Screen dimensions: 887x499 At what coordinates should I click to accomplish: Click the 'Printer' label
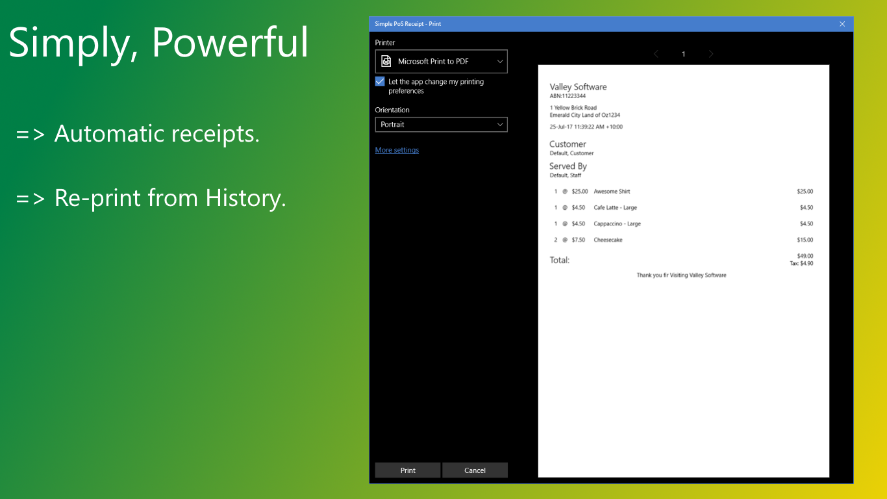tap(385, 43)
